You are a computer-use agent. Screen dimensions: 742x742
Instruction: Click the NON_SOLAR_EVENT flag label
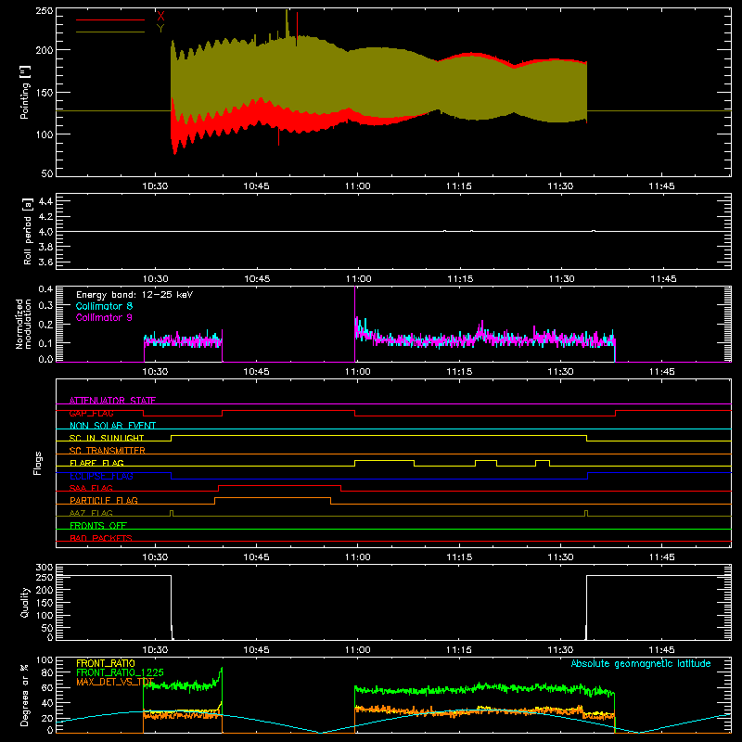pyautogui.click(x=112, y=426)
